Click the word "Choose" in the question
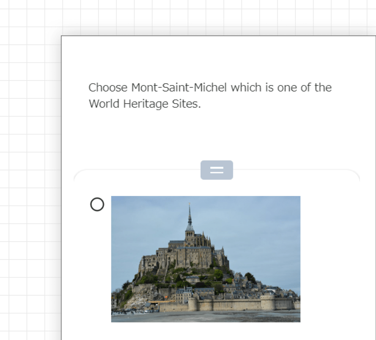 click(108, 87)
